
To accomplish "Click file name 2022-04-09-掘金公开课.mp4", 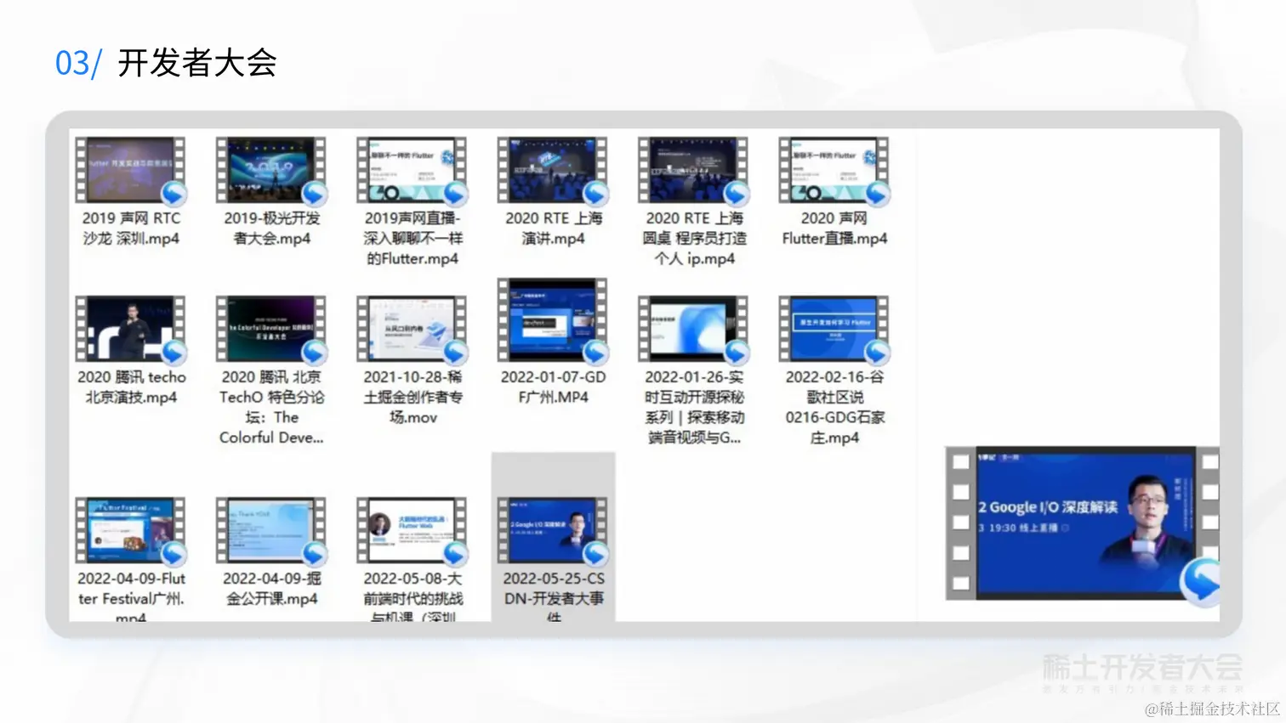I will [272, 588].
